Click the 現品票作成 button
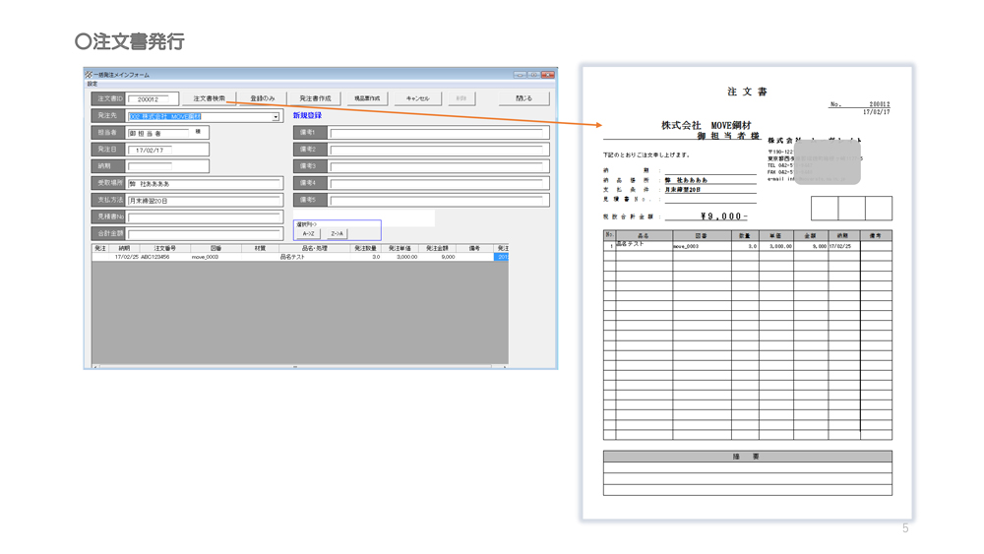 [x=367, y=98]
